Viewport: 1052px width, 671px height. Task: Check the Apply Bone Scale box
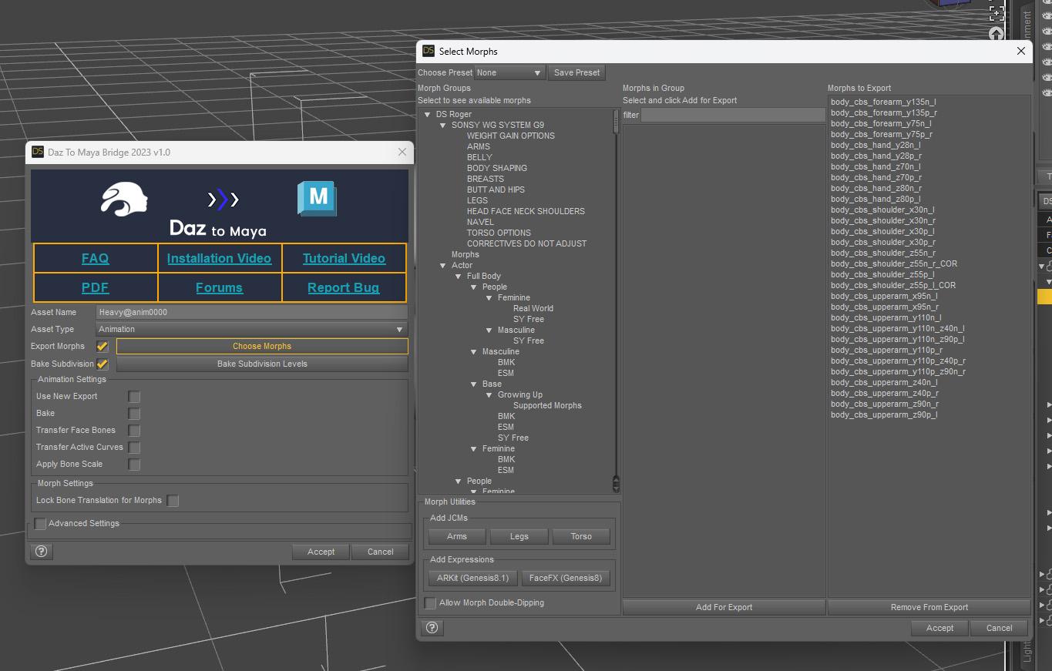click(134, 465)
